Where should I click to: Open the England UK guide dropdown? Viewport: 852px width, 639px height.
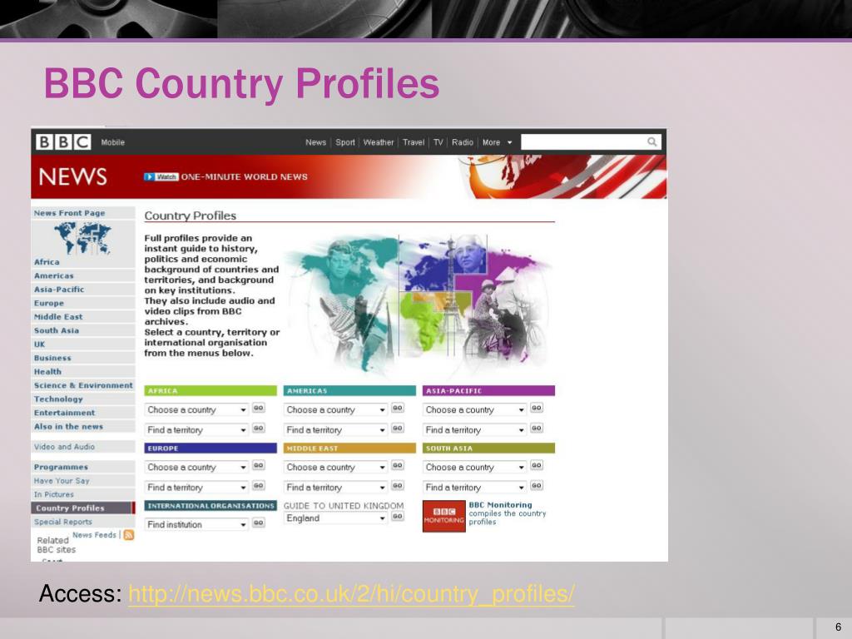pos(336,518)
